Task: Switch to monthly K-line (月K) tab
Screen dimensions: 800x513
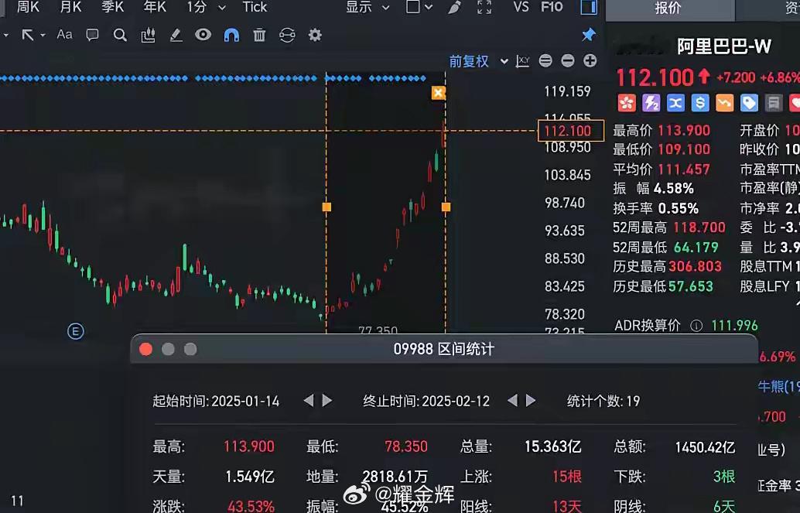Action: coord(70,7)
